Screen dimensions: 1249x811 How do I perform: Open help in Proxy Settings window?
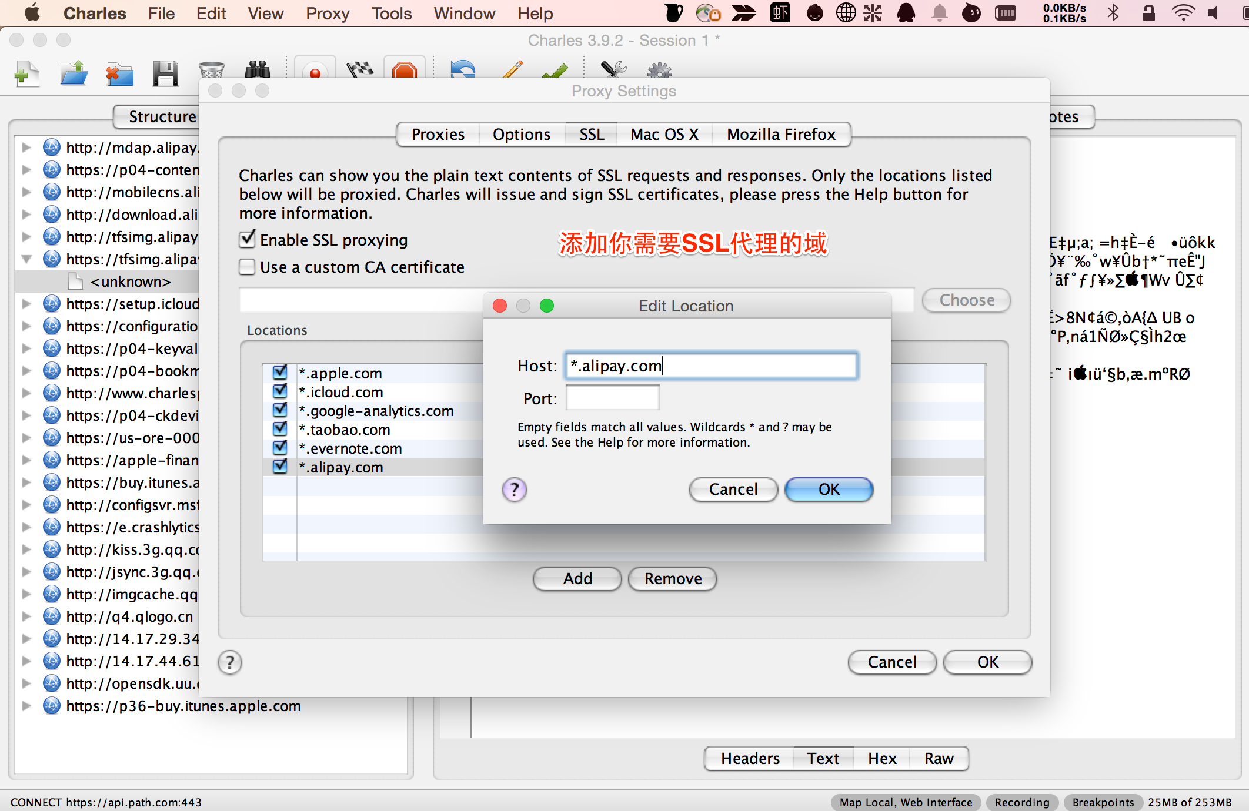point(230,662)
